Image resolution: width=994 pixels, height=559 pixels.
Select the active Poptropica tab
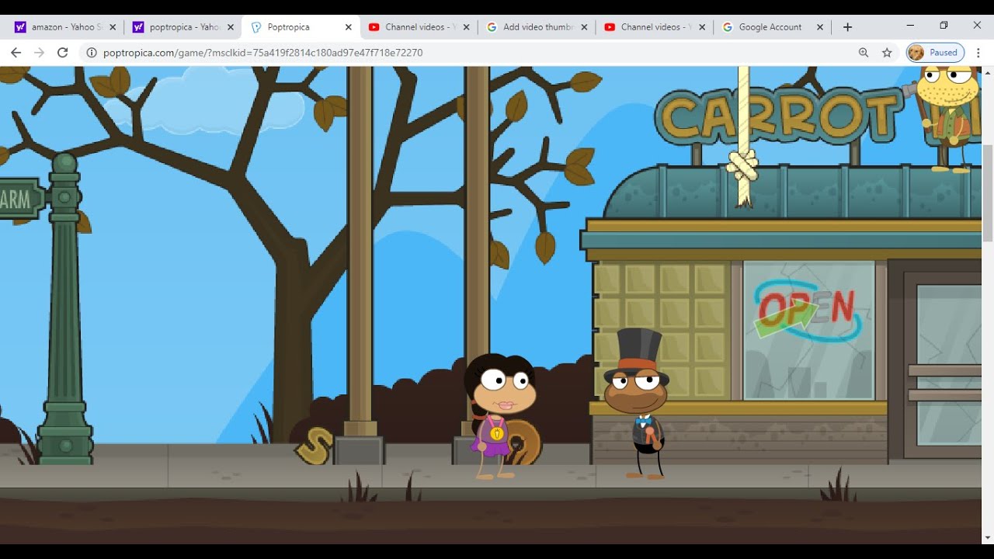[x=299, y=26]
